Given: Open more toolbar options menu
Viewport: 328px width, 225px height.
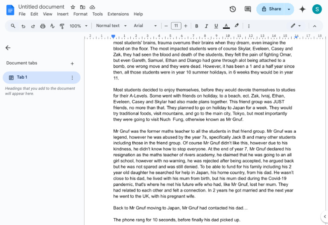Looking at the screenshot, I should tap(249, 26).
